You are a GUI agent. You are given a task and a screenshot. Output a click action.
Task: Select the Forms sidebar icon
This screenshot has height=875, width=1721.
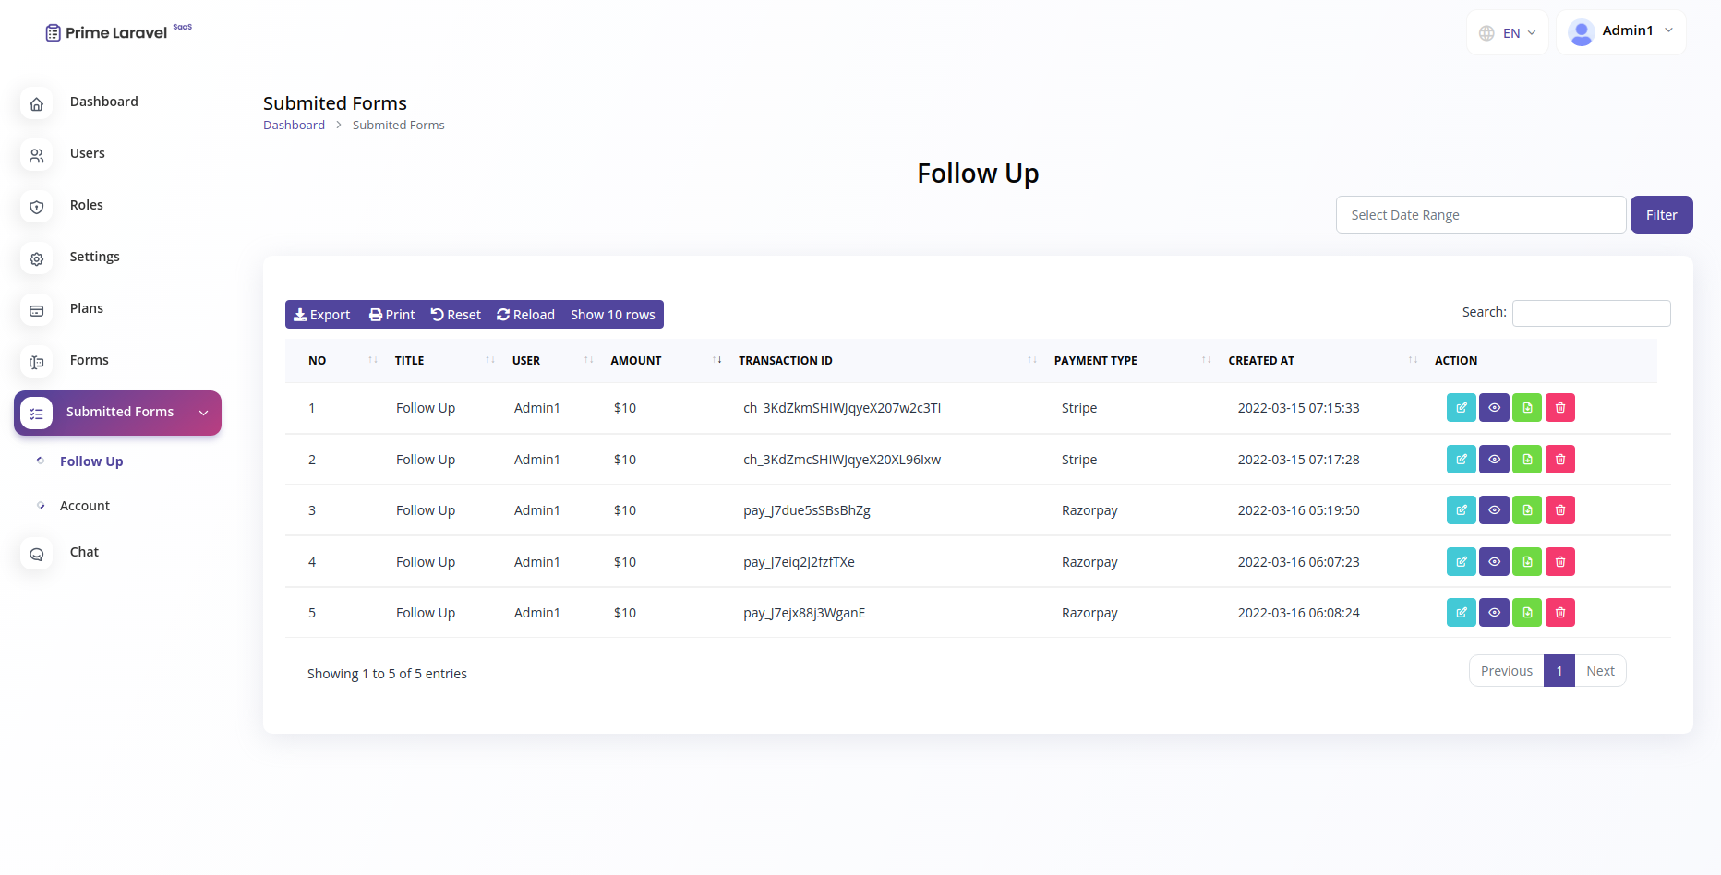pos(36,362)
